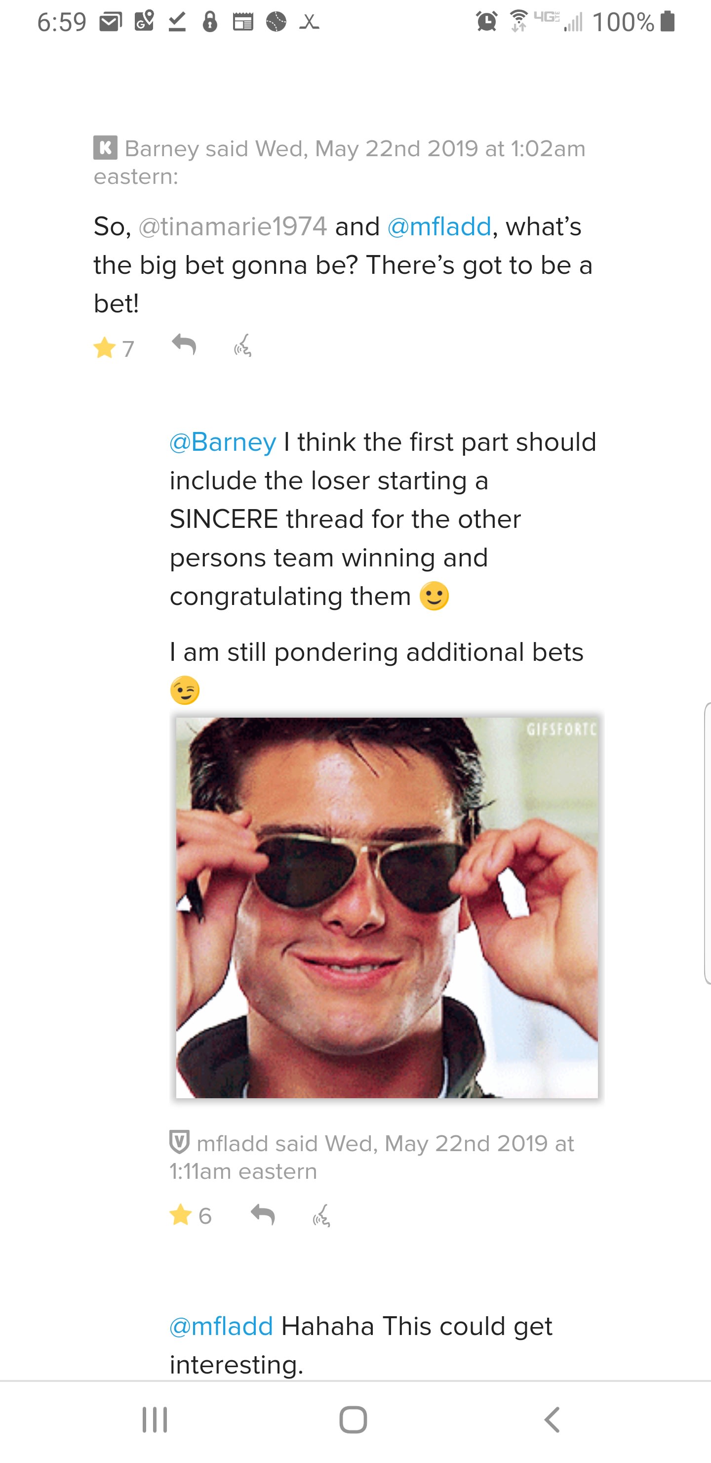Open the @mfladd mention in the last reply

(x=221, y=1326)
